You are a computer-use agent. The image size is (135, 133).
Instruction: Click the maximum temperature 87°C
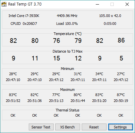(x=121, y=95)
